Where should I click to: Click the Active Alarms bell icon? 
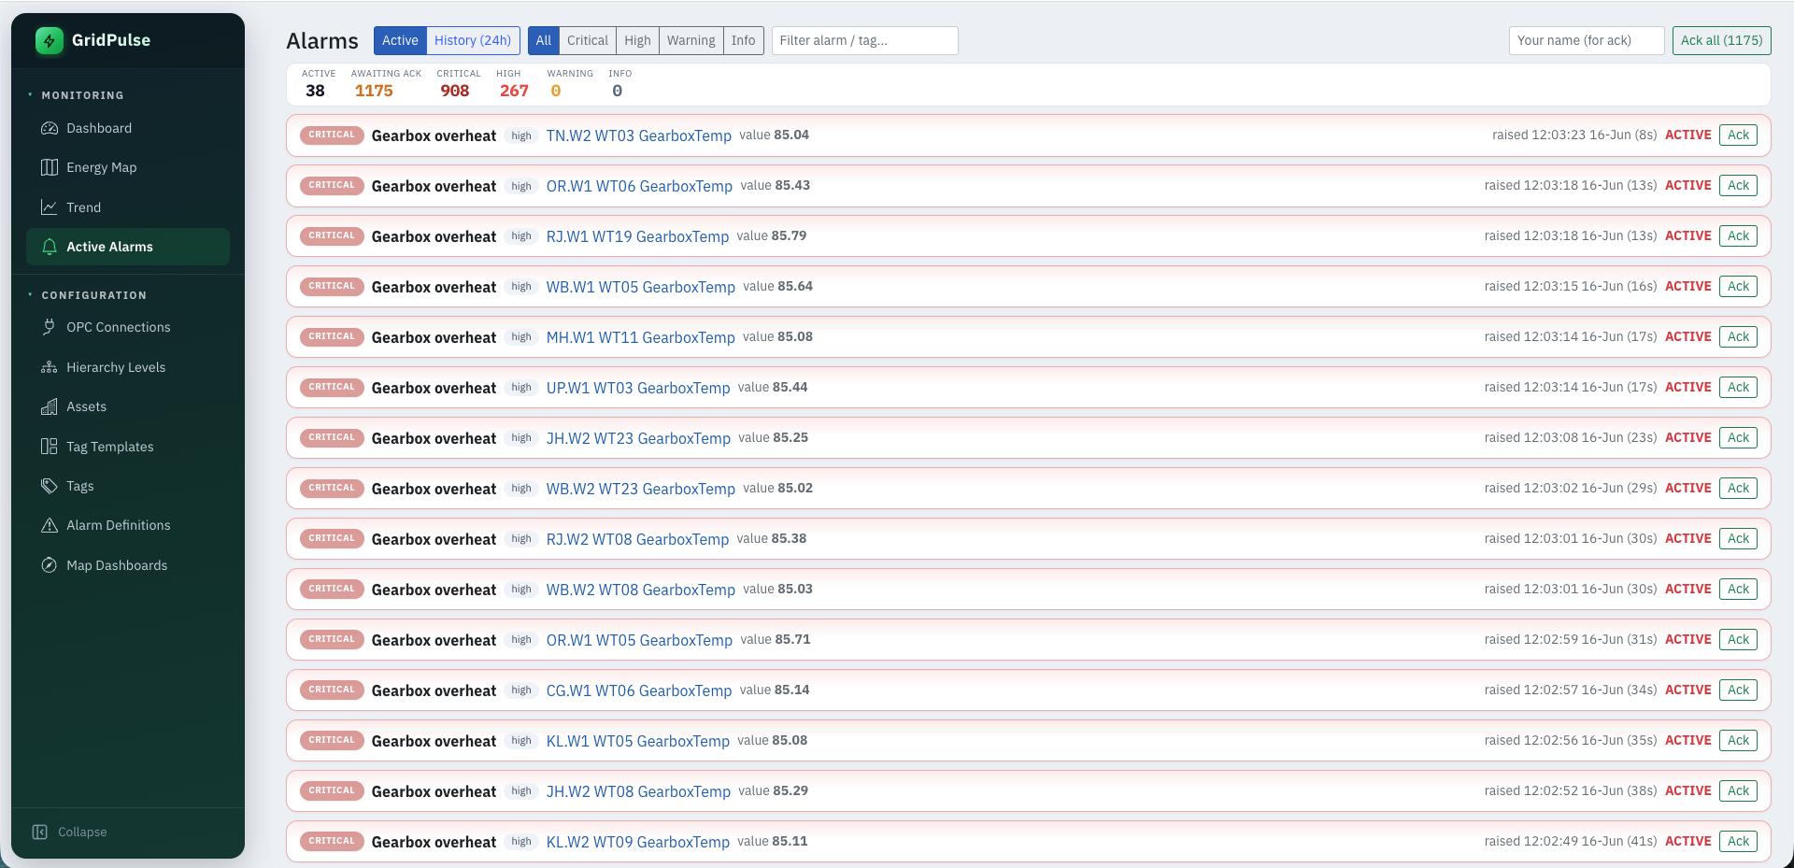pyautogui.click(x=50, y=247)
